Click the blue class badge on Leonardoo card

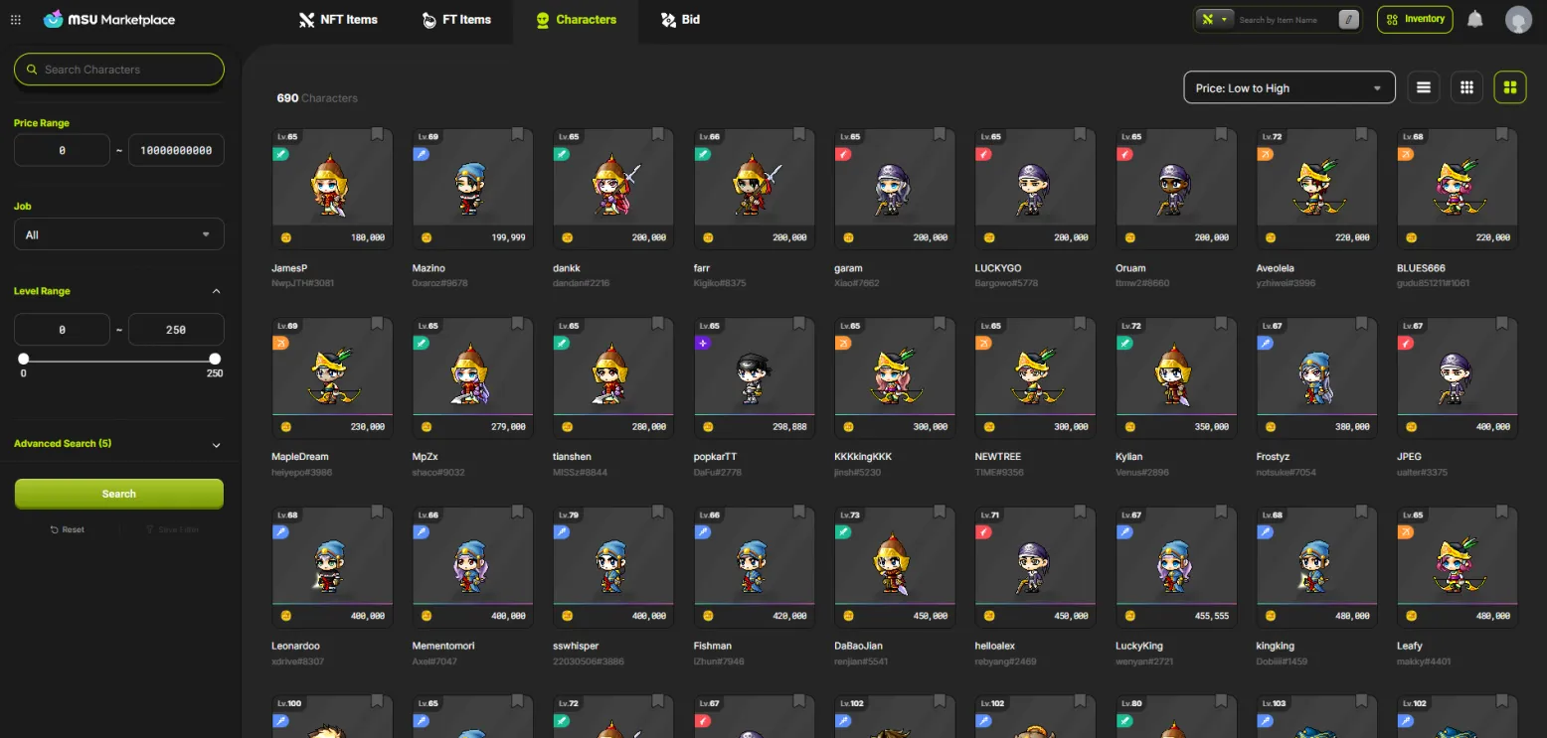point(280,532)
